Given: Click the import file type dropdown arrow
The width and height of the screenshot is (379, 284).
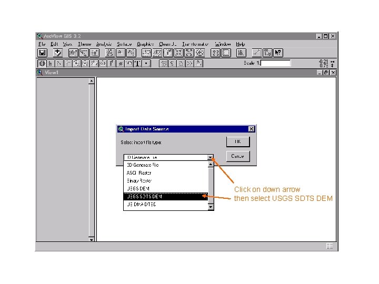Looking at the screenshot, I should coord(210,157).
